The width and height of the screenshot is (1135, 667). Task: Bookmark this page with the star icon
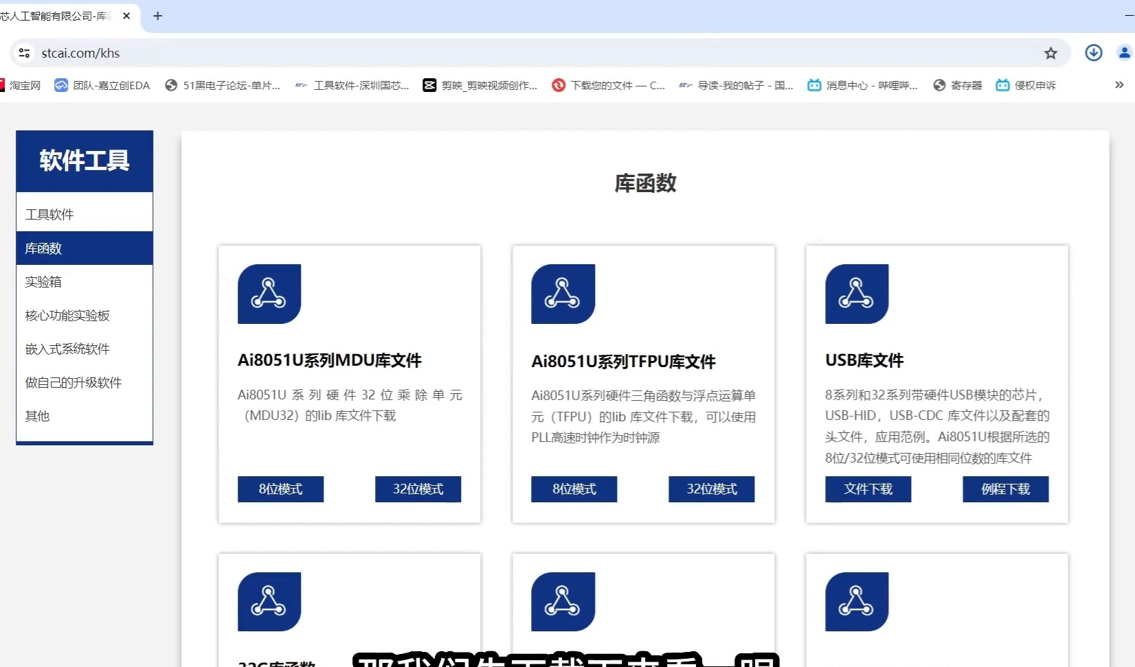pyautogui.click(x=1050, y=53)
